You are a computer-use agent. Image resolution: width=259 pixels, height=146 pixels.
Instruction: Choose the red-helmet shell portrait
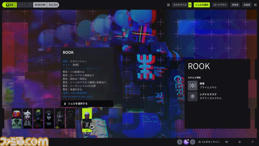[17, 118]
